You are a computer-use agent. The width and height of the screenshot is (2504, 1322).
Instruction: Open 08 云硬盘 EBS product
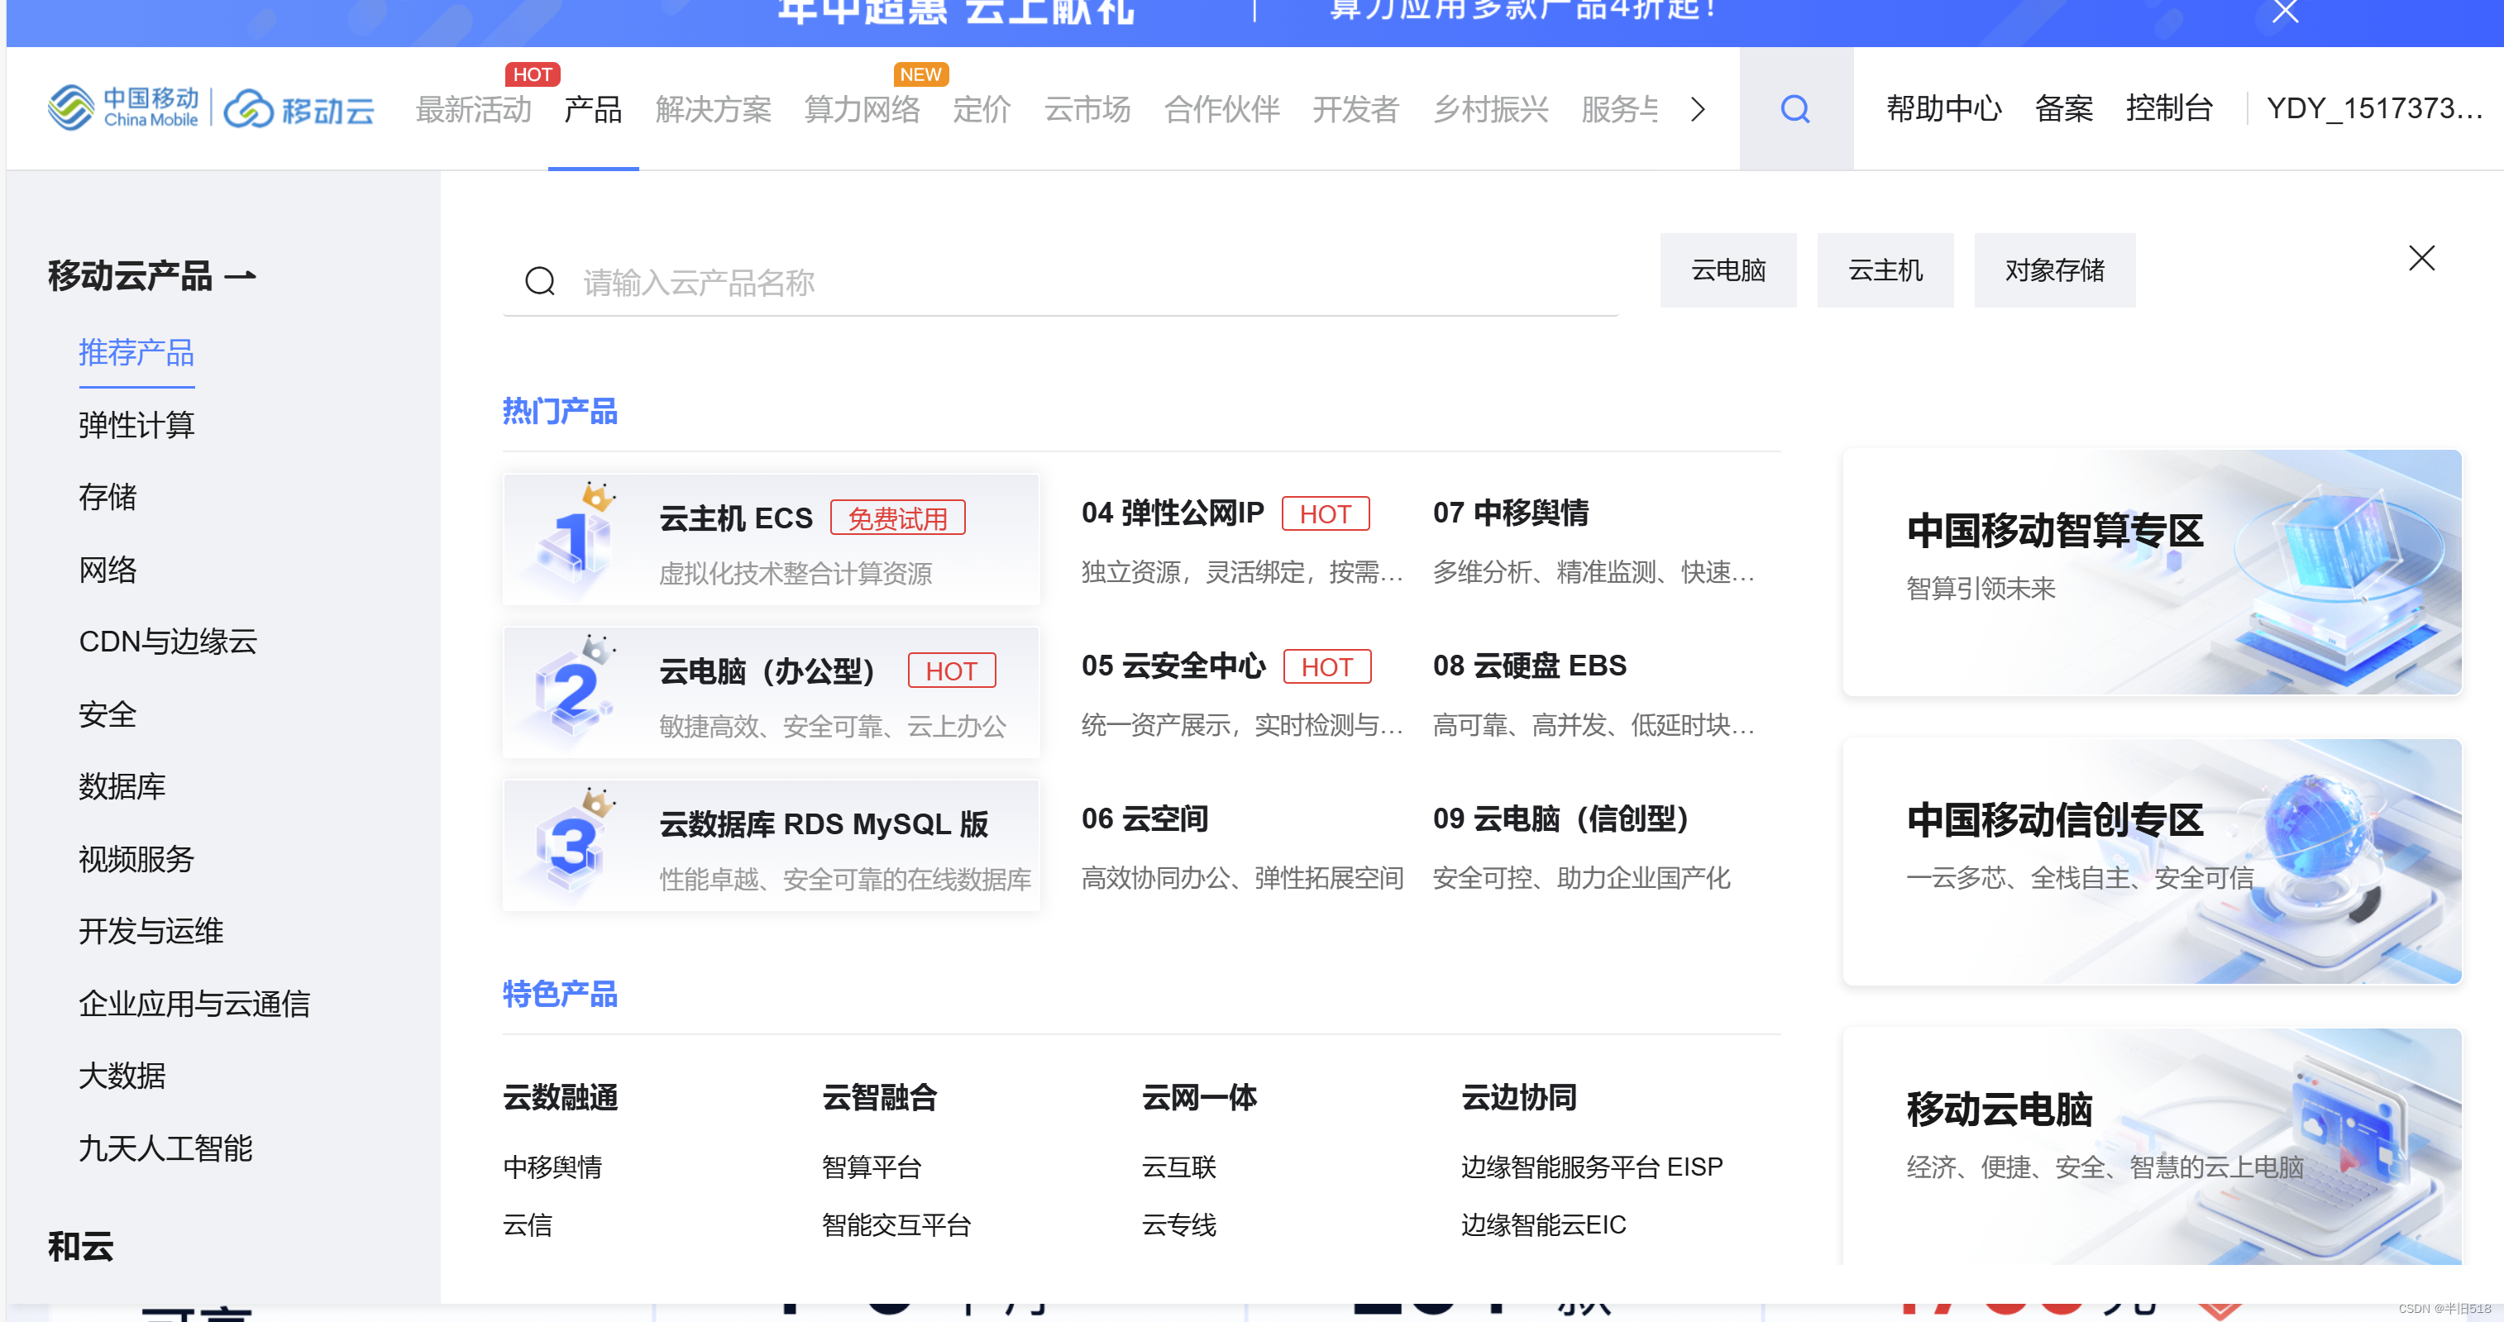(1530, 666)
